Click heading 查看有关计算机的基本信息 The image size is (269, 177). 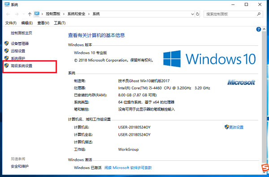tap(96, 35)
